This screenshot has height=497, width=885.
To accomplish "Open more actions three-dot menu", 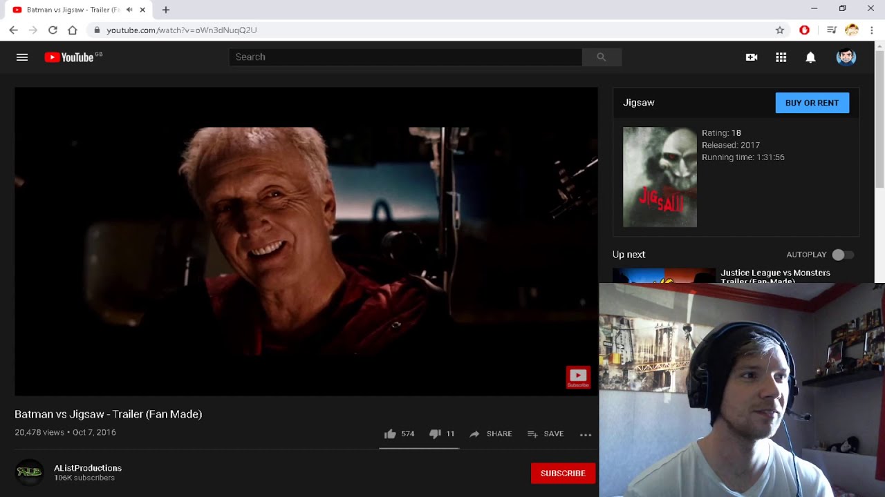I will pos(586,434).
